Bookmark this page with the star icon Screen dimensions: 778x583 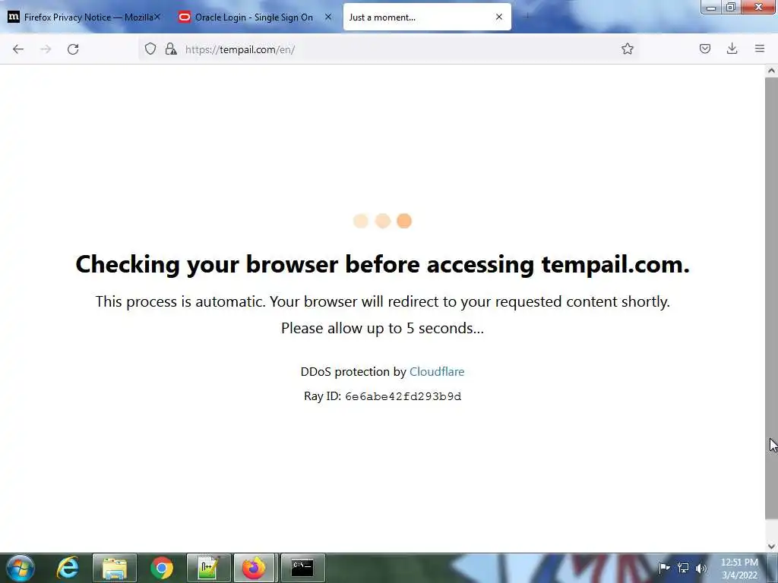[x=627, y=49]
